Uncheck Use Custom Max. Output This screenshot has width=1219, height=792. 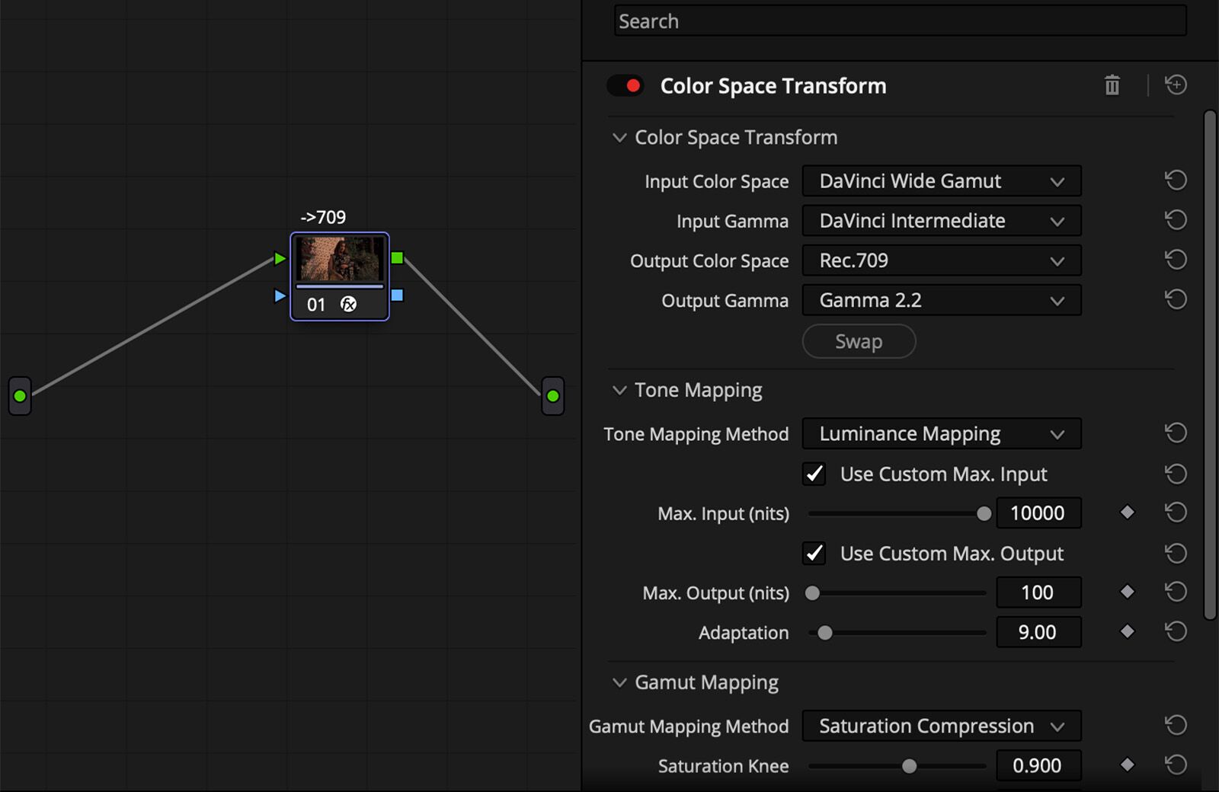coord(814,554)
